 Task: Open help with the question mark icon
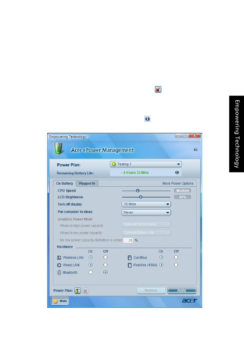[x=195, y=150]
